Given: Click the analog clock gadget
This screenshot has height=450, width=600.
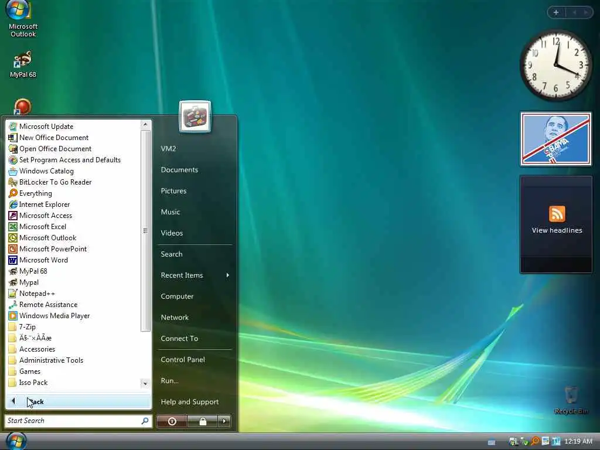Looking at the screenshot, I should 555,66.
